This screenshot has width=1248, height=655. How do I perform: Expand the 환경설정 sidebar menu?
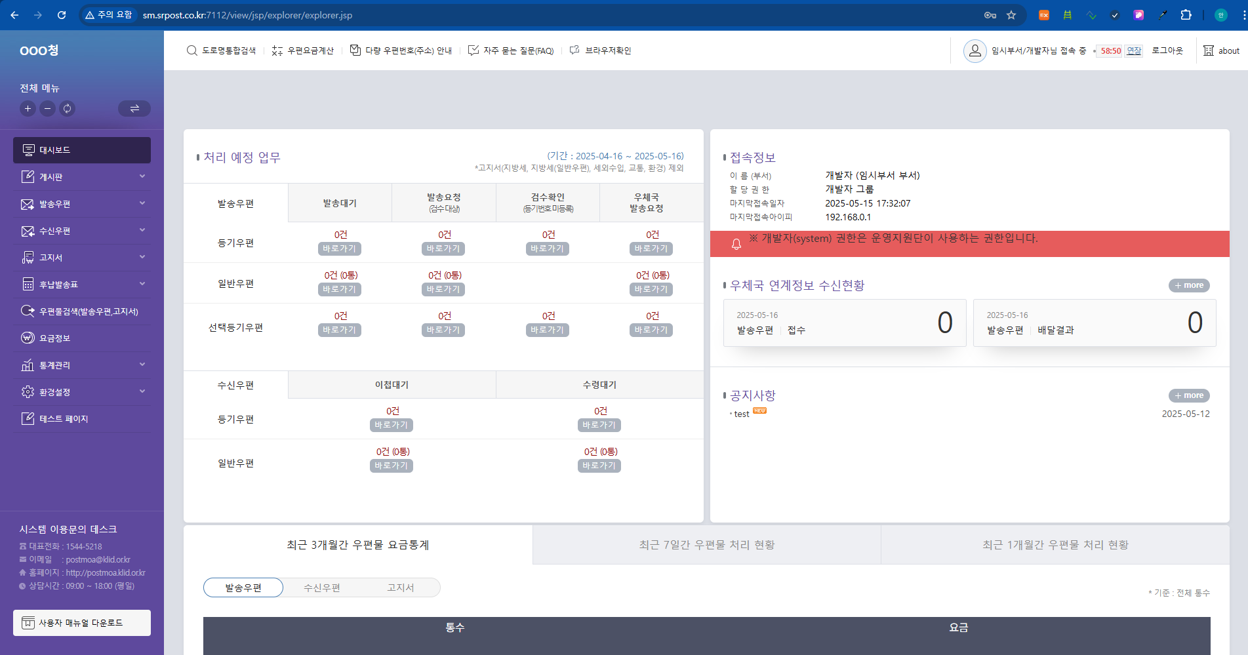(142, 391)
